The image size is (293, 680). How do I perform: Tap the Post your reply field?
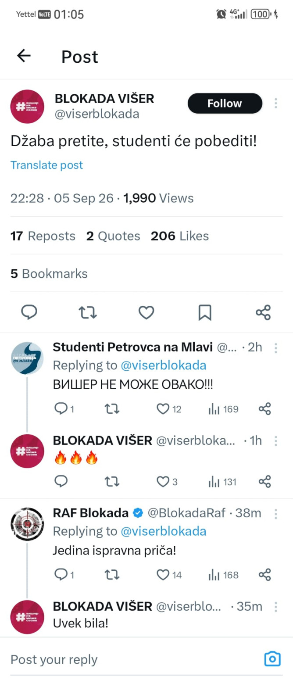(x=132, y=659)
